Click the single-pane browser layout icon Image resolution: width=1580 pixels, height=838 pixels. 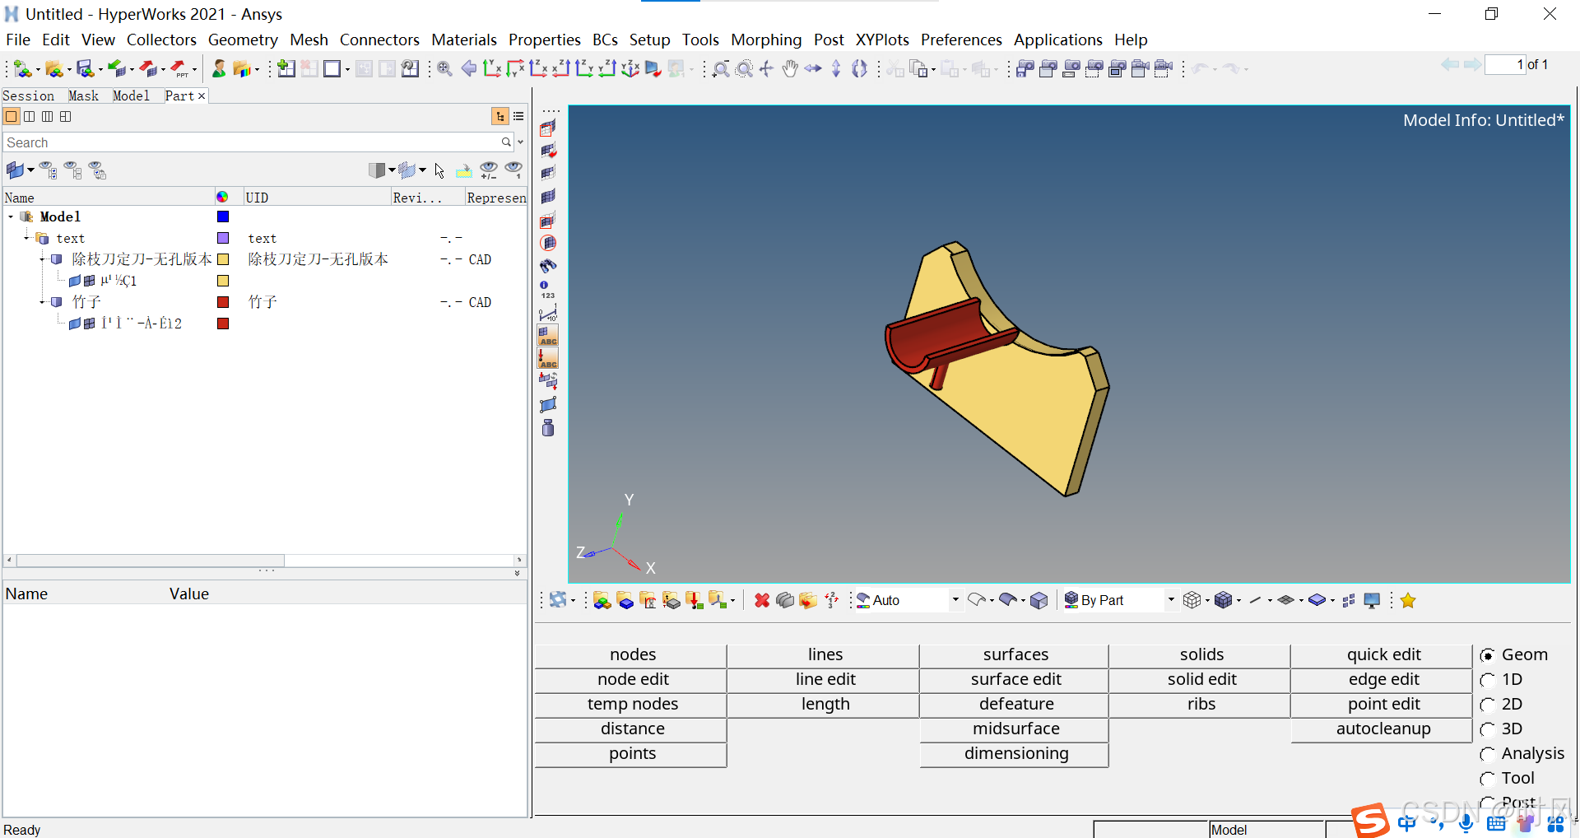click(12, 117)
